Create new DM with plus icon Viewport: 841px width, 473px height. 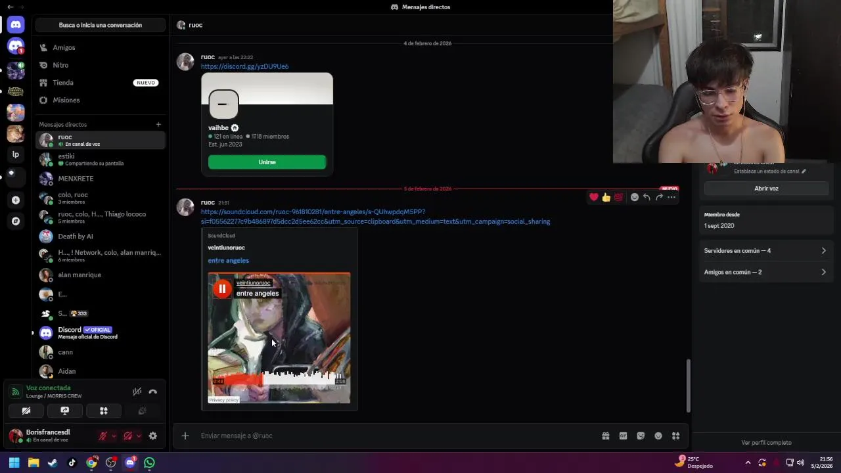point(158,124)
